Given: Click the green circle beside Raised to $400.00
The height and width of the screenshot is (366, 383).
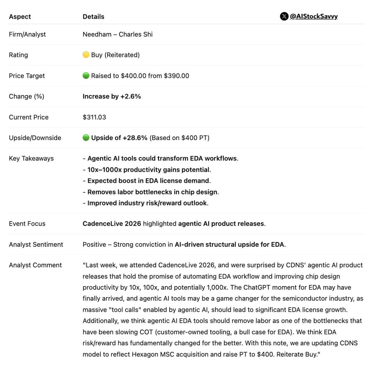Looking at the screenshot, I should [x=86, y=76].
